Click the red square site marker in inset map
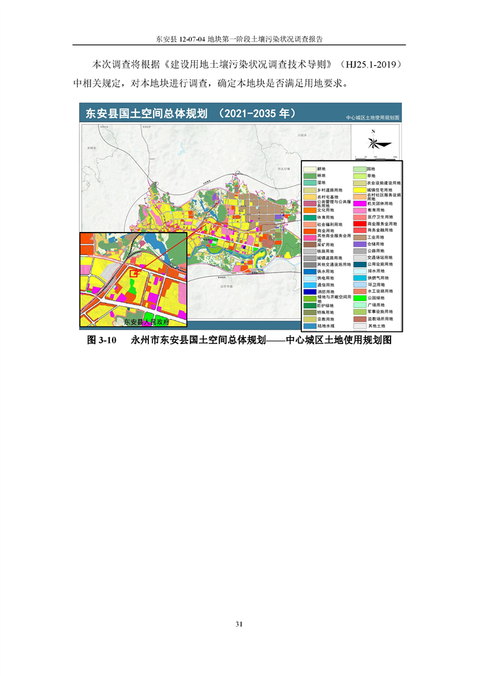Screen dimensions: 478x676 (x=134, y=273)
